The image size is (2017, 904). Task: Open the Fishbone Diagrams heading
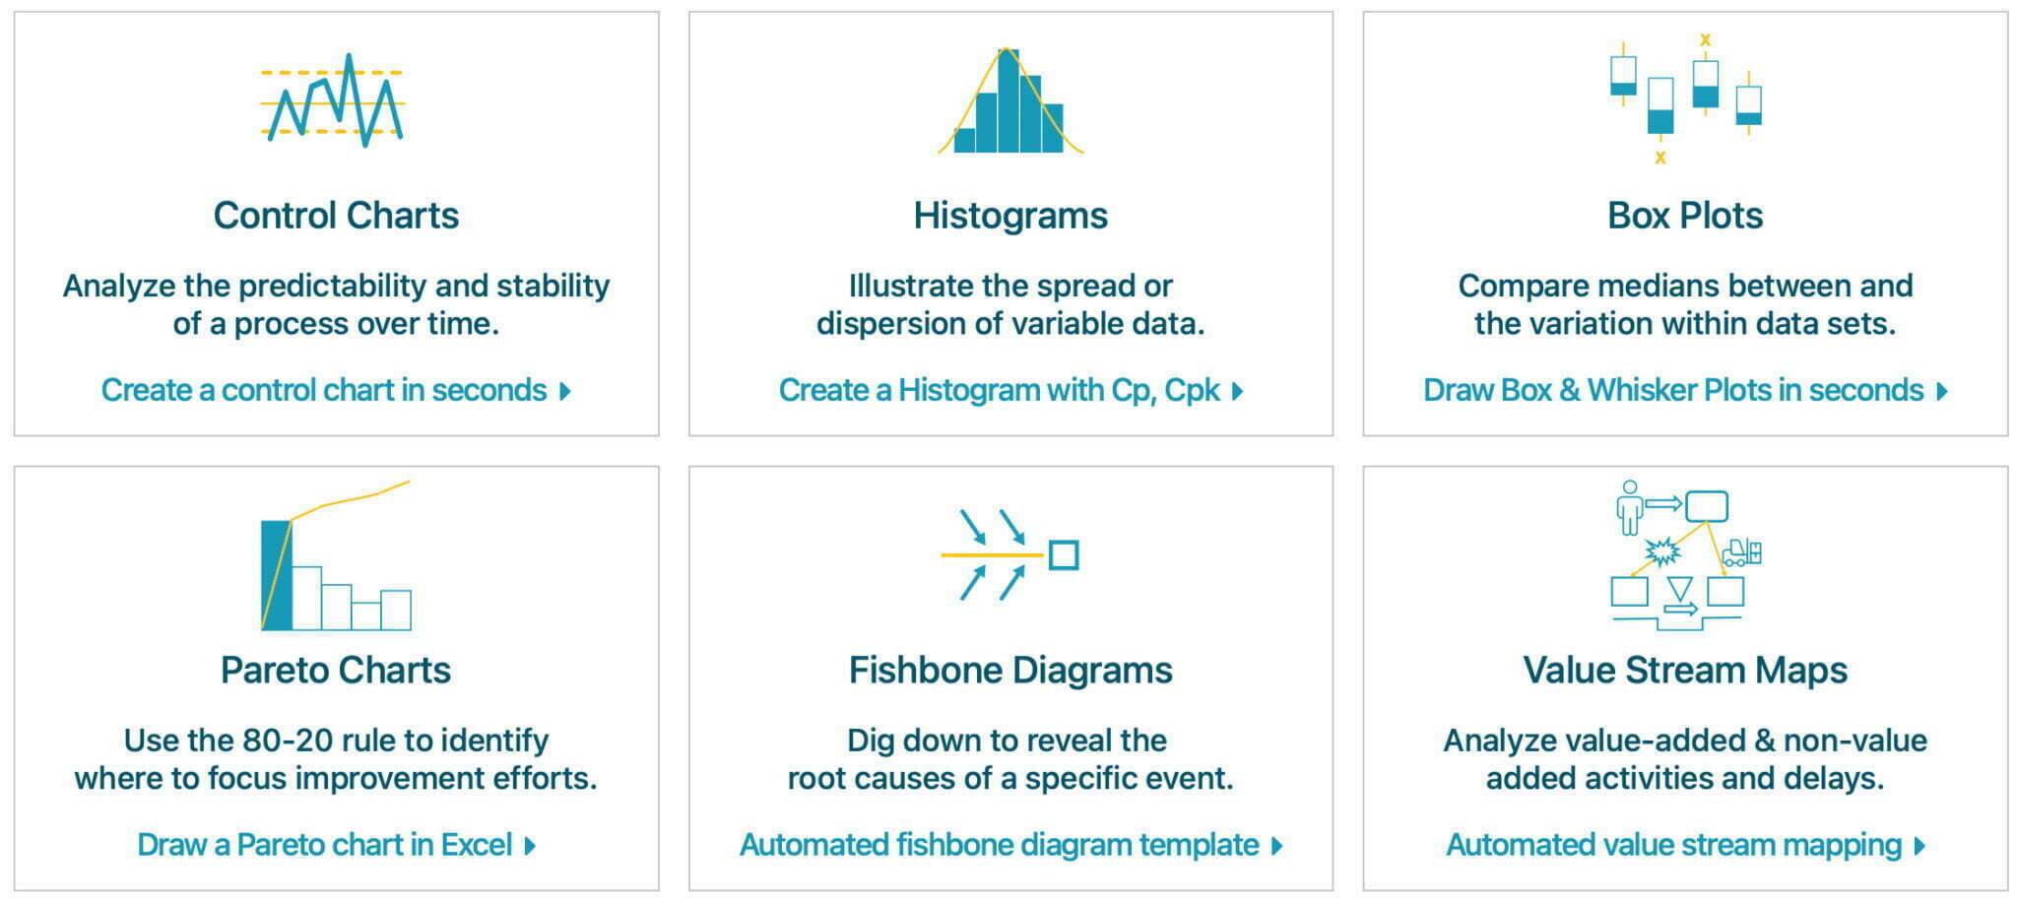(x=1010, y=671)
